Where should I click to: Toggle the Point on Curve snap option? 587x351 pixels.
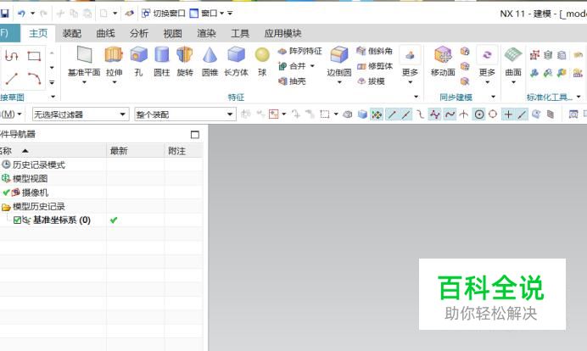click(x=523, y=114)
